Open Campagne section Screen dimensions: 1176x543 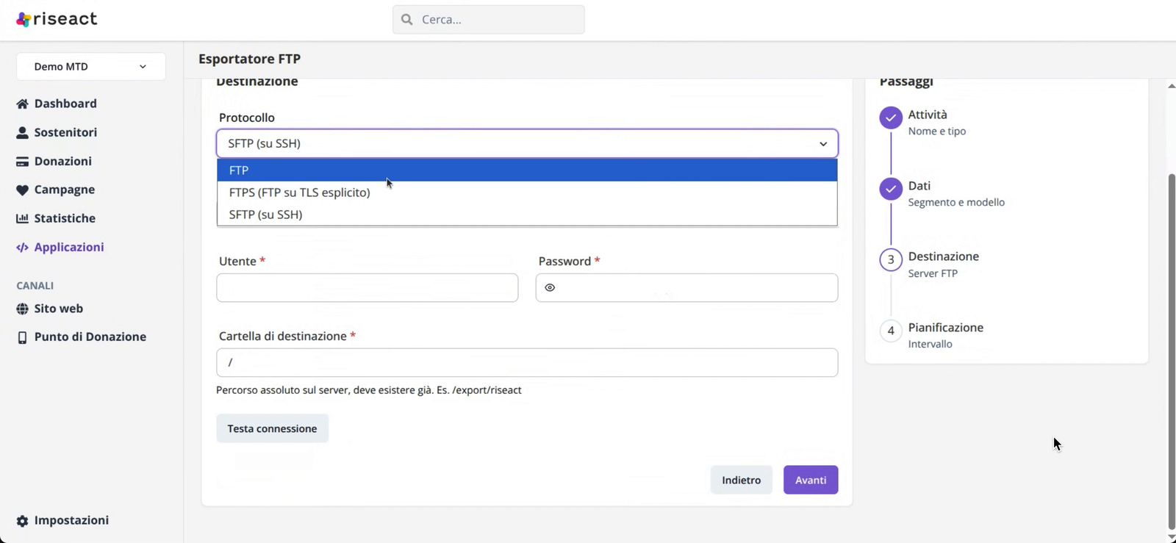(65, 190)
